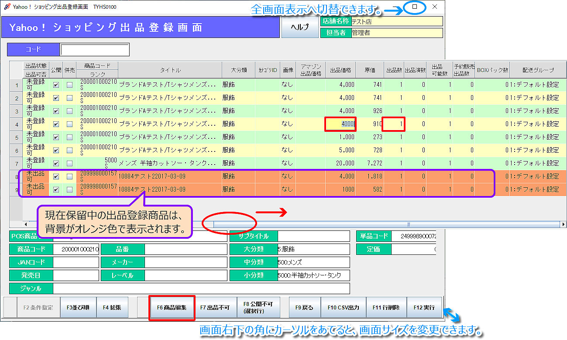This screenshot has width=567, height=340.
Task: Click the F6 商品編集 button
Action: [x=172, y=308]
